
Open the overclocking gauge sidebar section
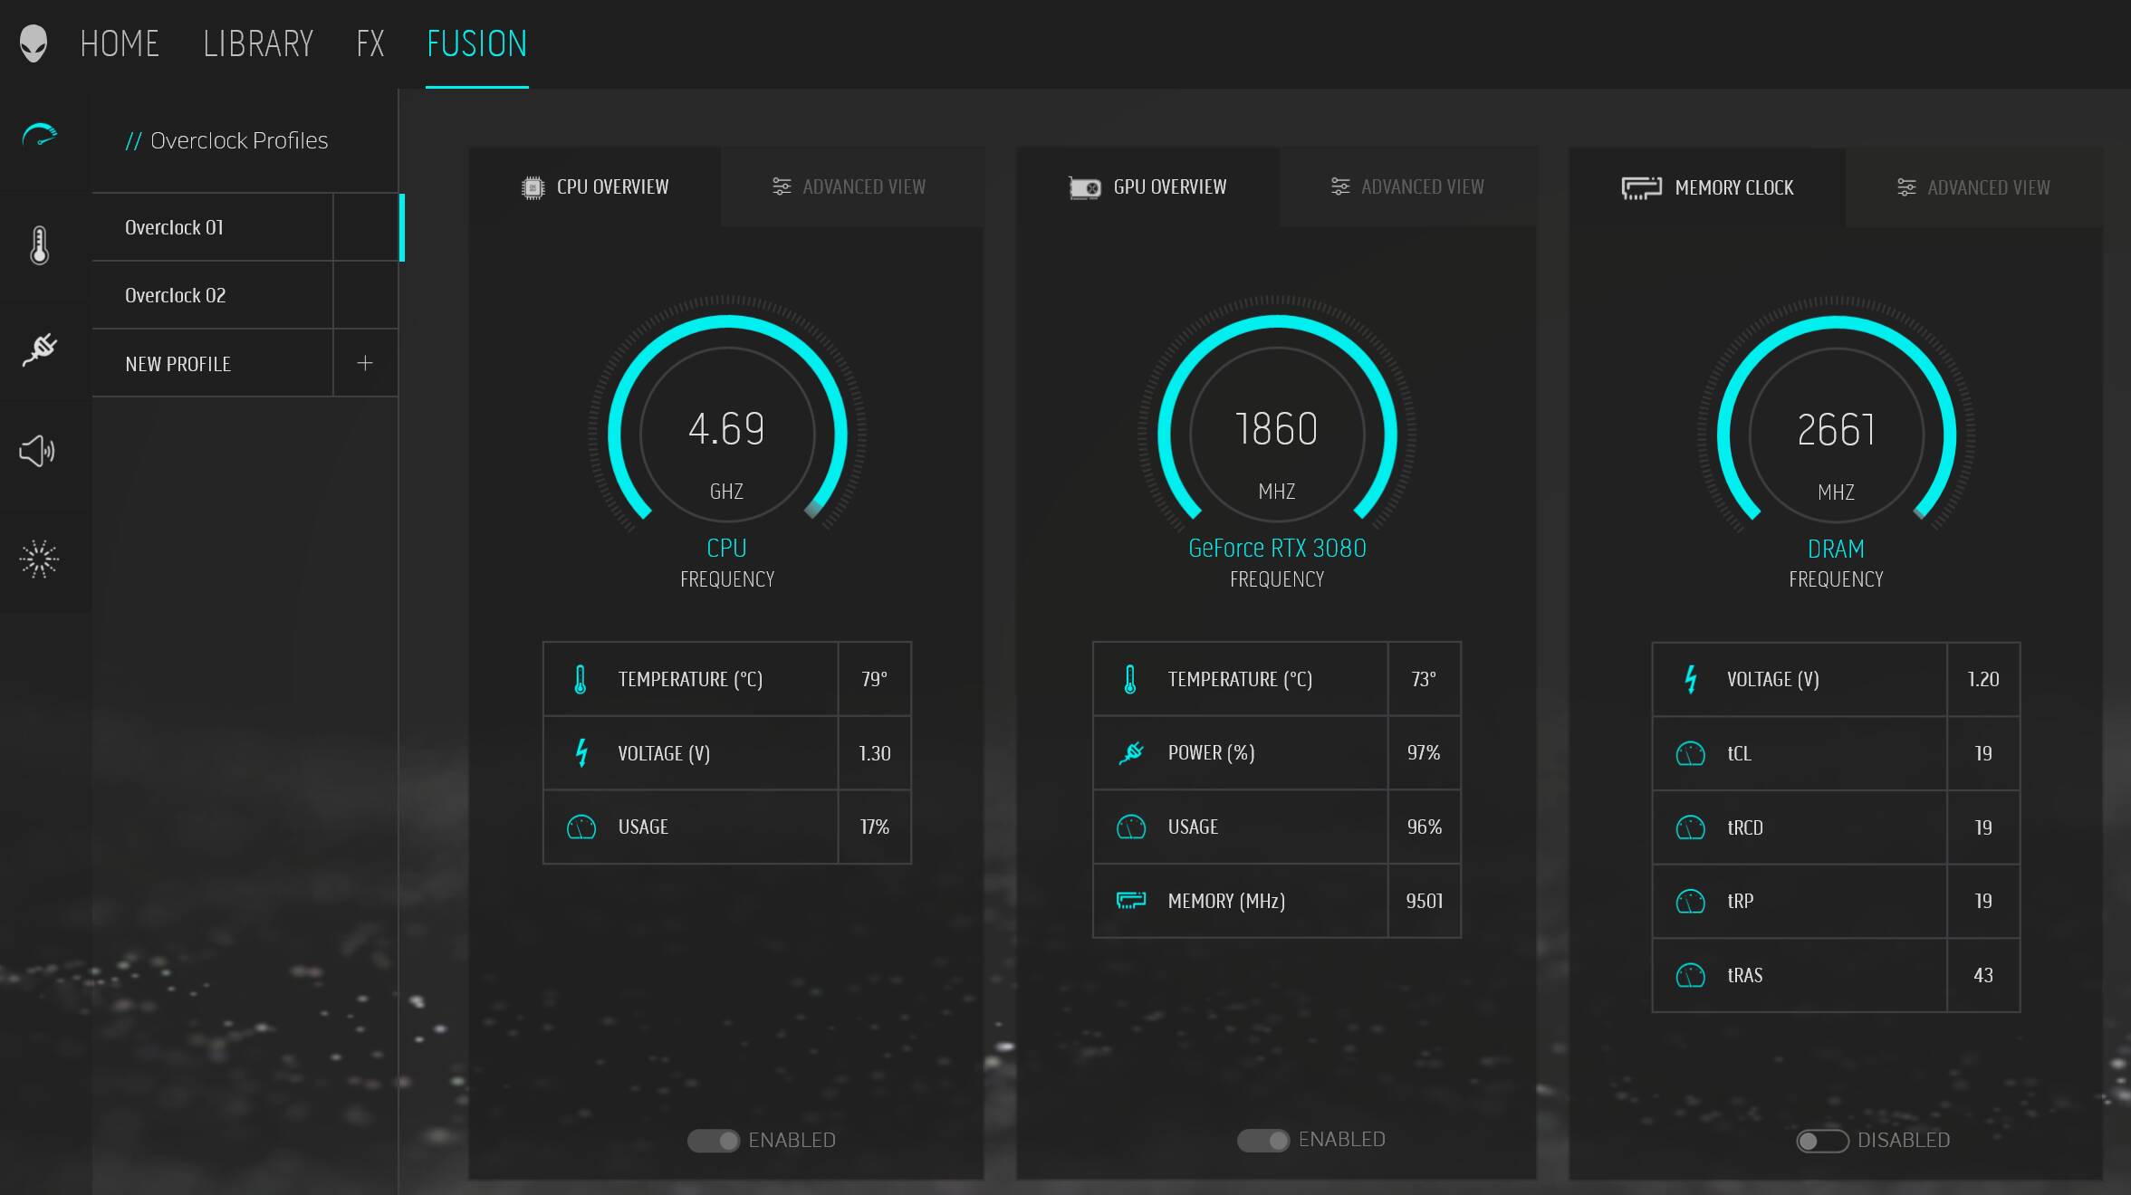39,137
